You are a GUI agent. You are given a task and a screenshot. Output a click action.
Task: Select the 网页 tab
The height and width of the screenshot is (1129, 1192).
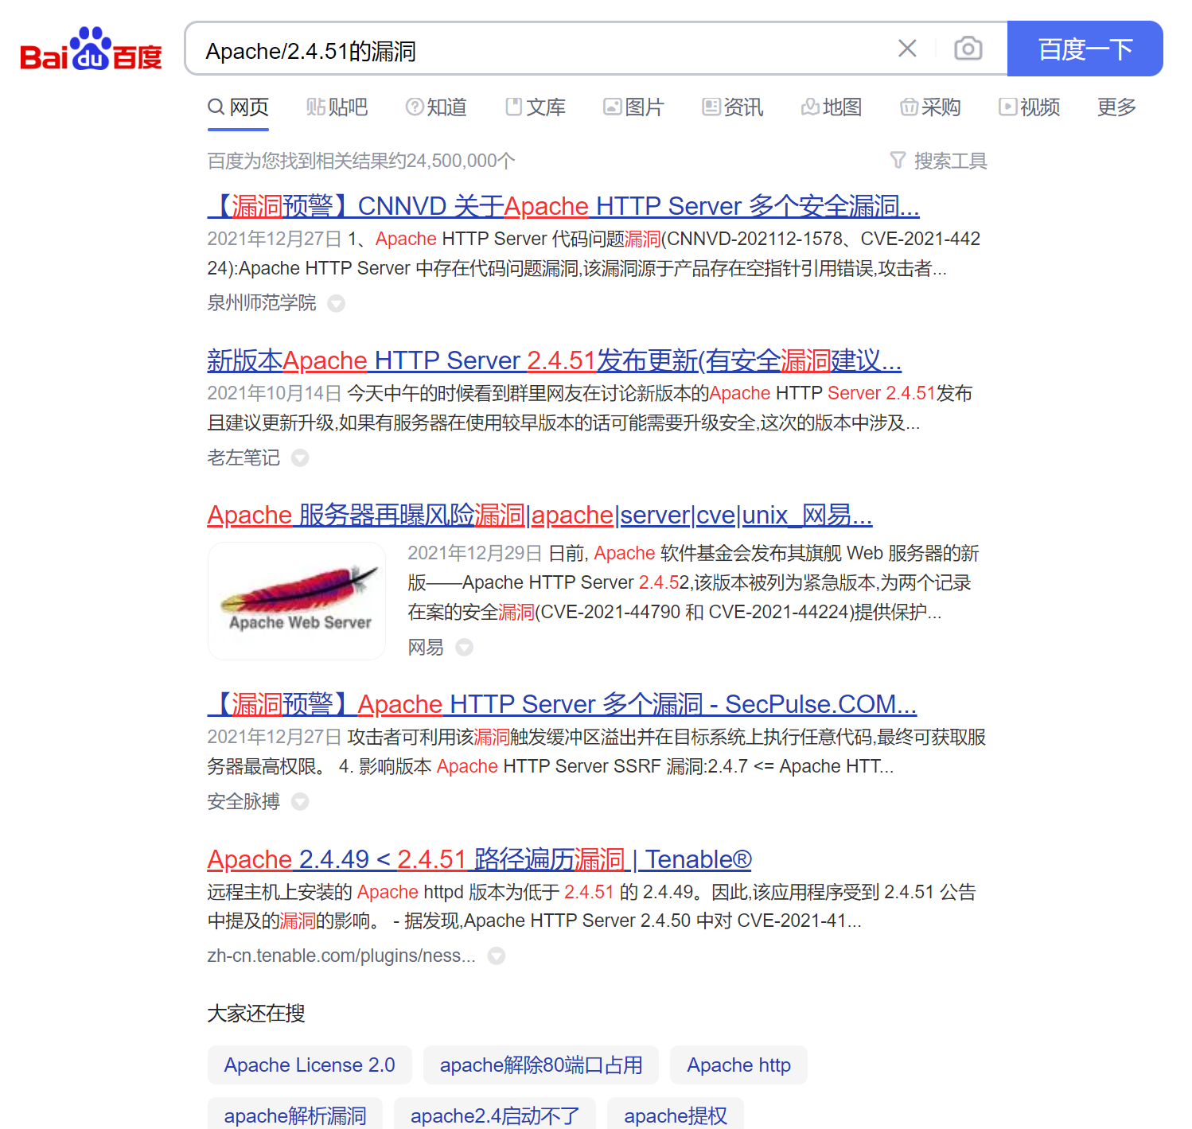point(239,107)
